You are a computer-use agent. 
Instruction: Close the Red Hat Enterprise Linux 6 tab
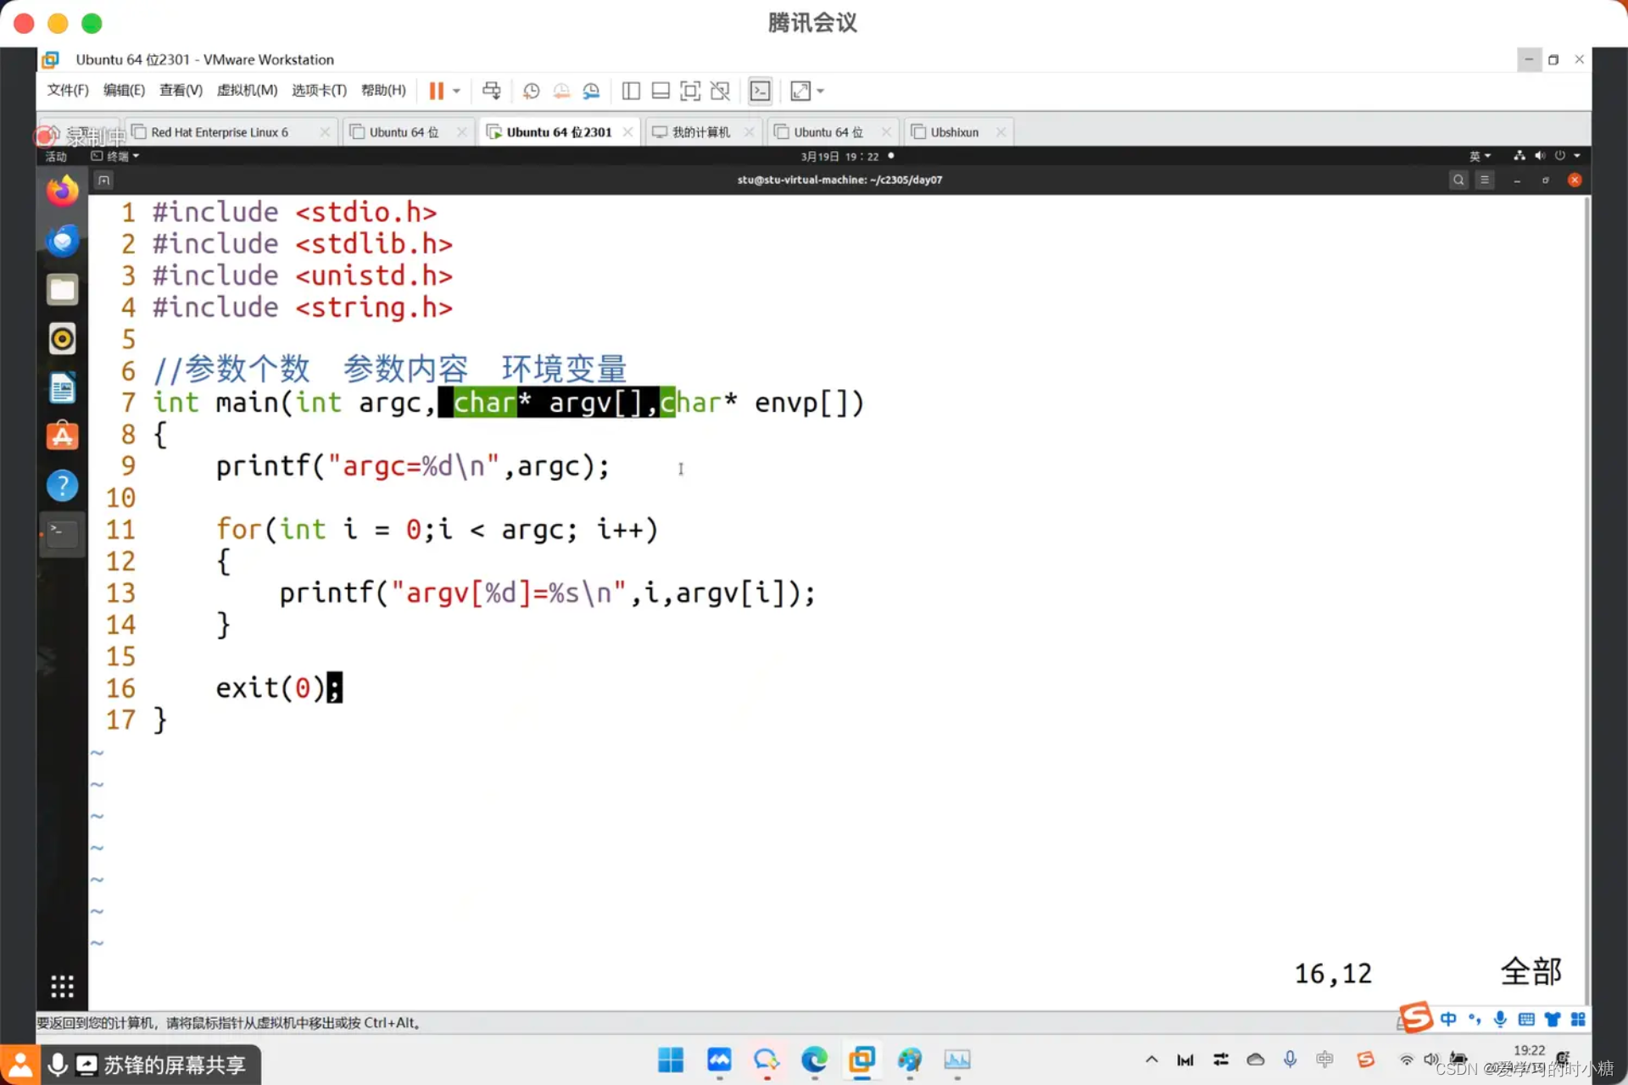325,132
